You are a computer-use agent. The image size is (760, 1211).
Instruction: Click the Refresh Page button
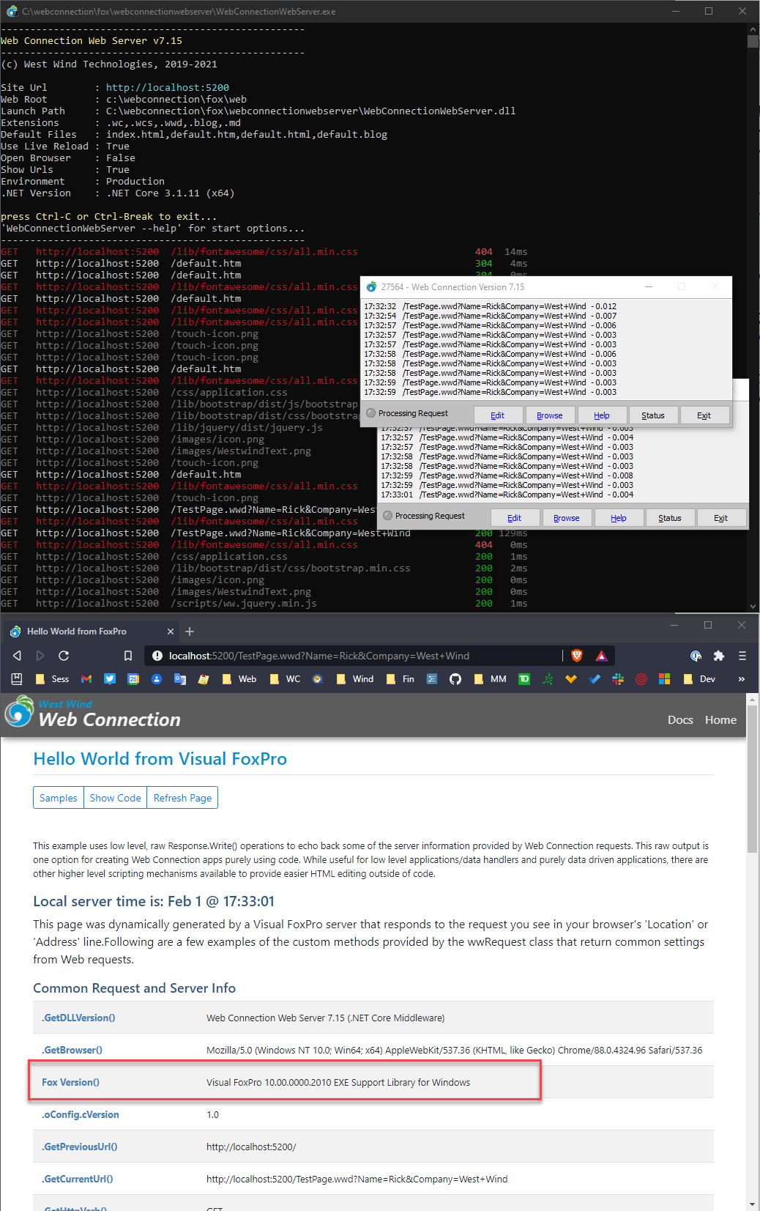pyautogui.click(x=182, y=798)
